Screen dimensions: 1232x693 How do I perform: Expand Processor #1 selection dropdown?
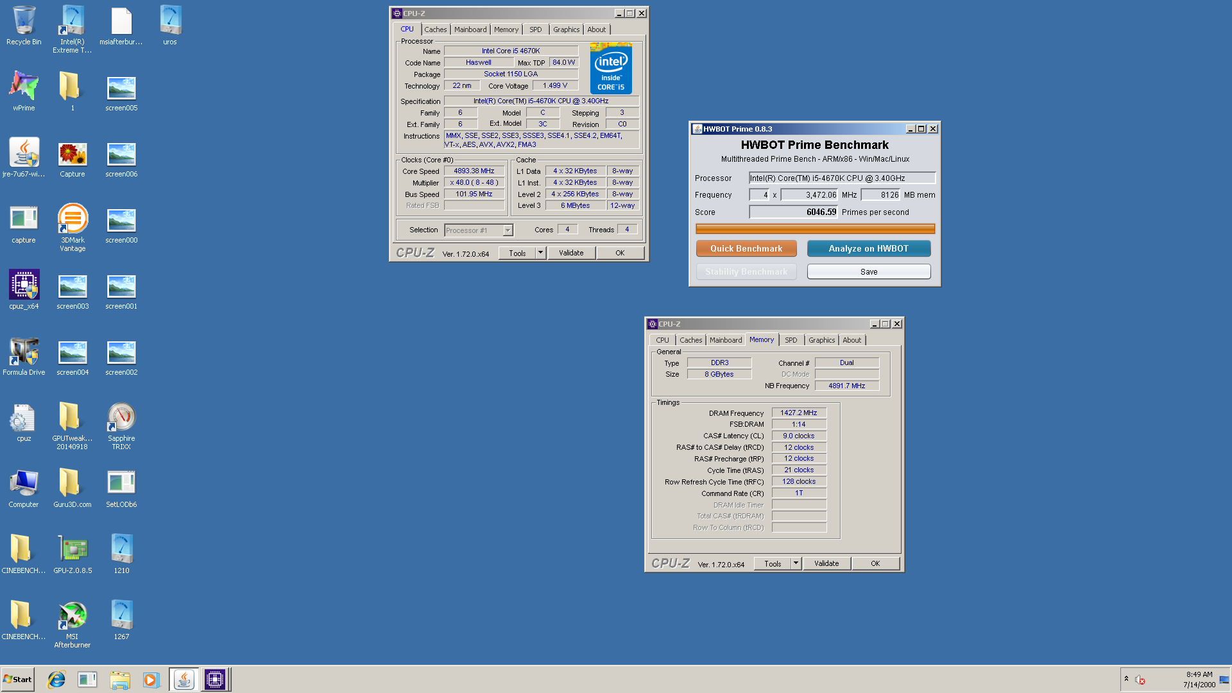coord(508,230)
